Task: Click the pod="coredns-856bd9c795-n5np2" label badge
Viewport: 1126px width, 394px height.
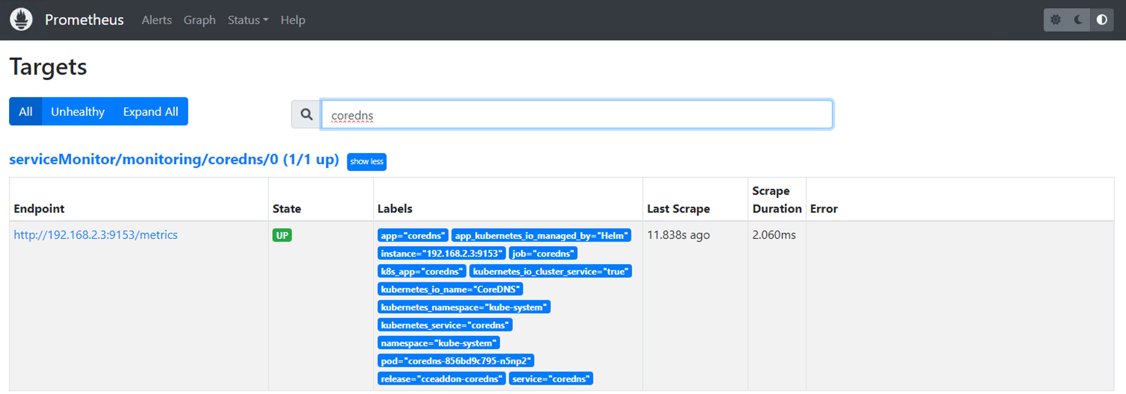Action: 456,361
